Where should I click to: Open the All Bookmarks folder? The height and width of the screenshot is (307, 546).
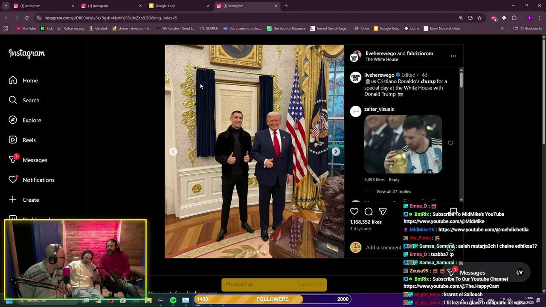pyautogui.click(x=528, y=29)
